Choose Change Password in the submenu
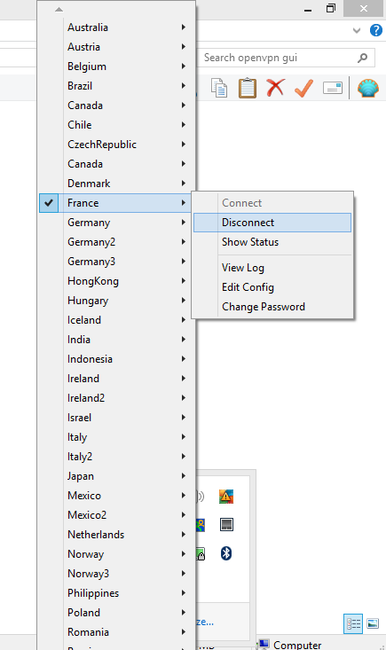 pos(272,307)
